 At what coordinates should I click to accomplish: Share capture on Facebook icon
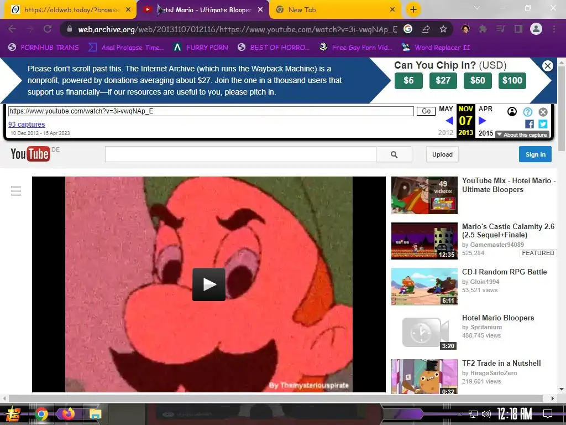[x=529, y=124]
